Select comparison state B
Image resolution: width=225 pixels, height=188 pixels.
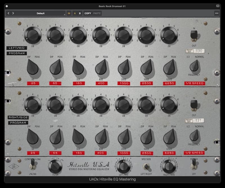[80, 13]
